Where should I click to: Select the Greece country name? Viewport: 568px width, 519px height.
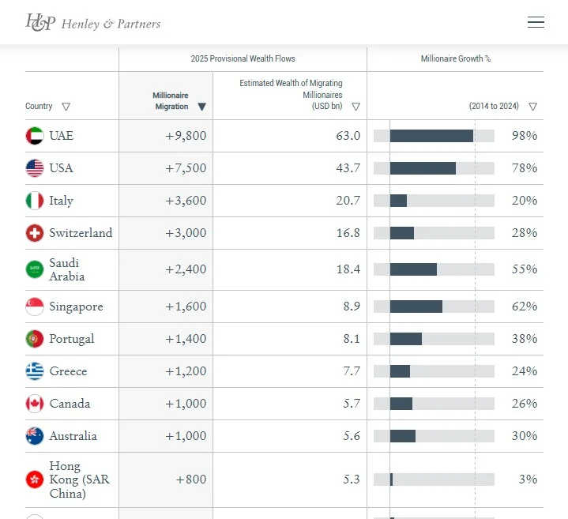pyautogui.click(x=68, y=371)
